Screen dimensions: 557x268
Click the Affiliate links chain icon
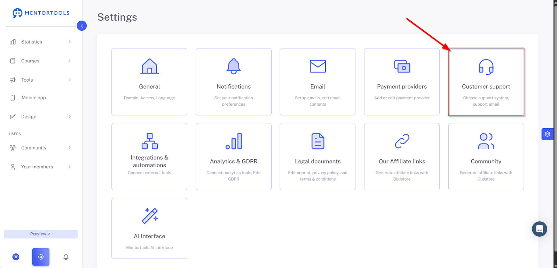coord(402,141)
